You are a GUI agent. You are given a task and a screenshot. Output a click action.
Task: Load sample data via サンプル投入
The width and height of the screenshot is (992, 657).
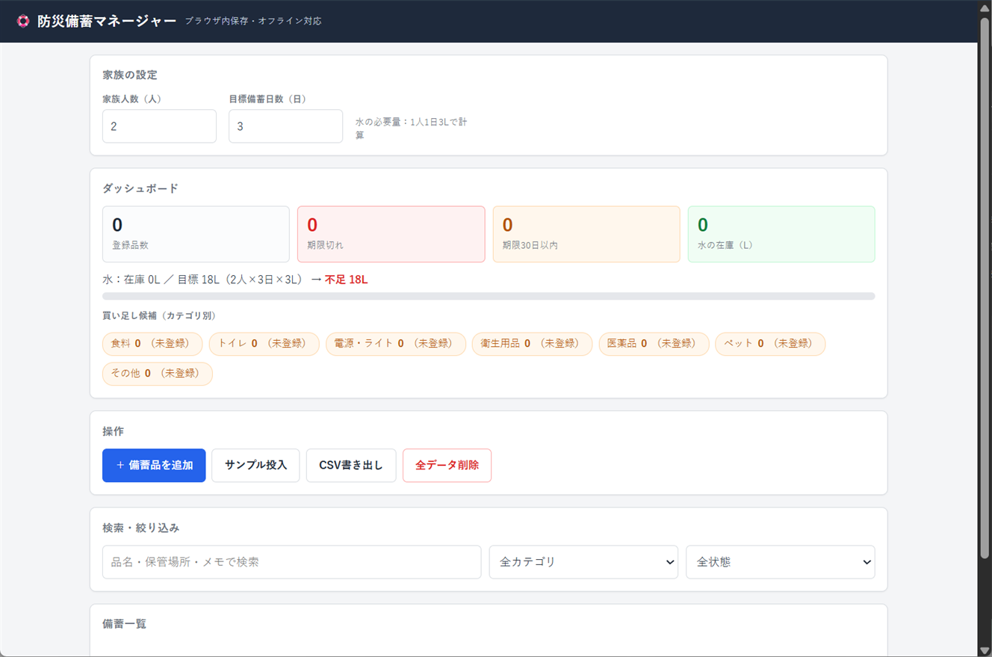click(x=255, y=465)
